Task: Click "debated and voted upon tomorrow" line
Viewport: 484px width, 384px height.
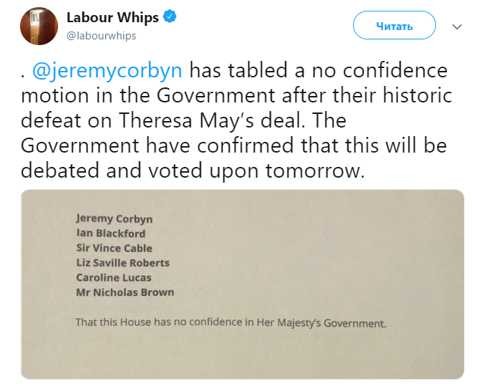Action: click(190, 168)
